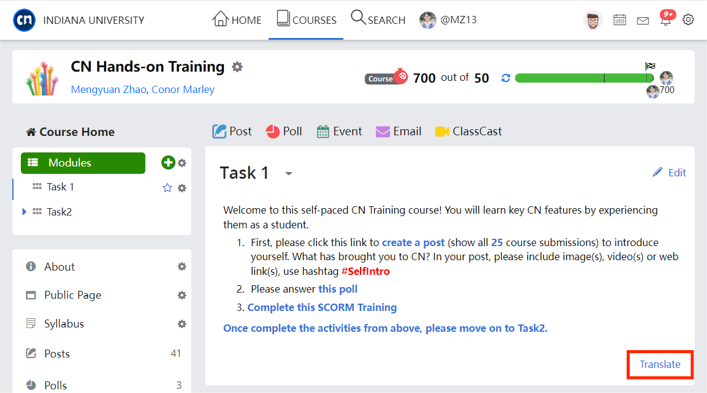The image size is (707, 393).
Task: Click the finish flag icon on progress bar
Action: click(650, 66)
